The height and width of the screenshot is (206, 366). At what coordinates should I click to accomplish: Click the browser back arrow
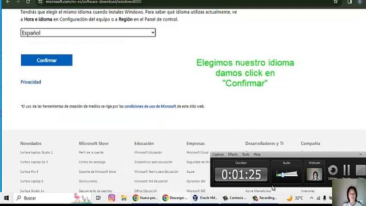[8, 2]
